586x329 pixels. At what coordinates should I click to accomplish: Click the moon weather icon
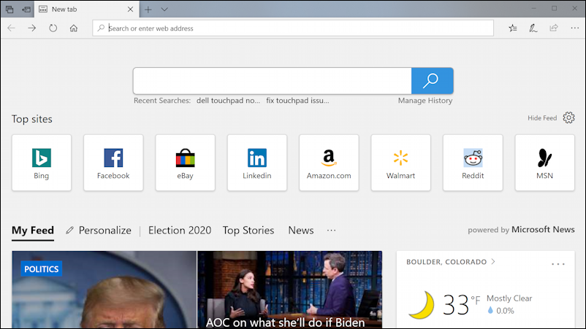[x=422, y=305]
